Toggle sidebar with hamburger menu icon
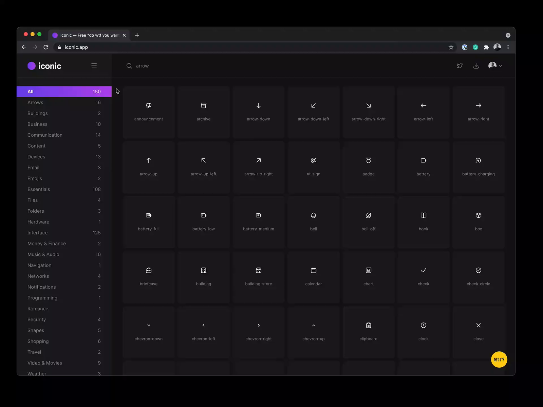 click(94, 66)
